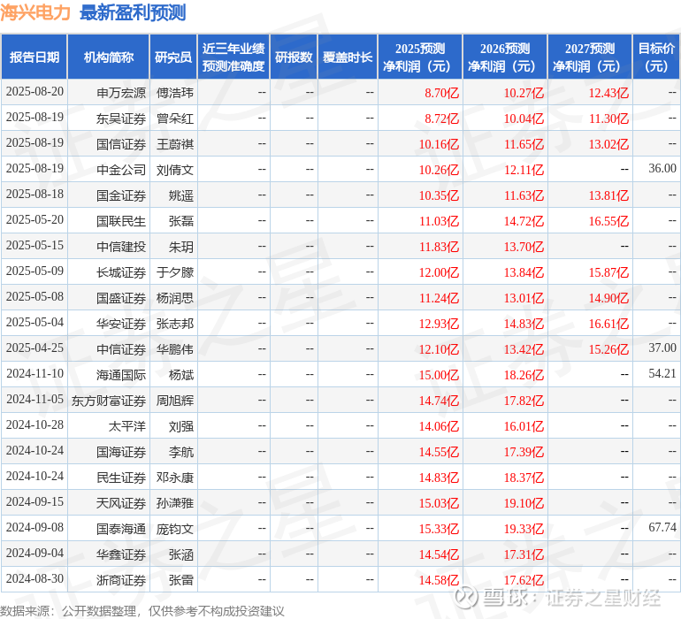Click value 13.81亿 in 国金证券 row
Image resolution: width=681 pixels, height=619 pixels.
click(608, 195)
